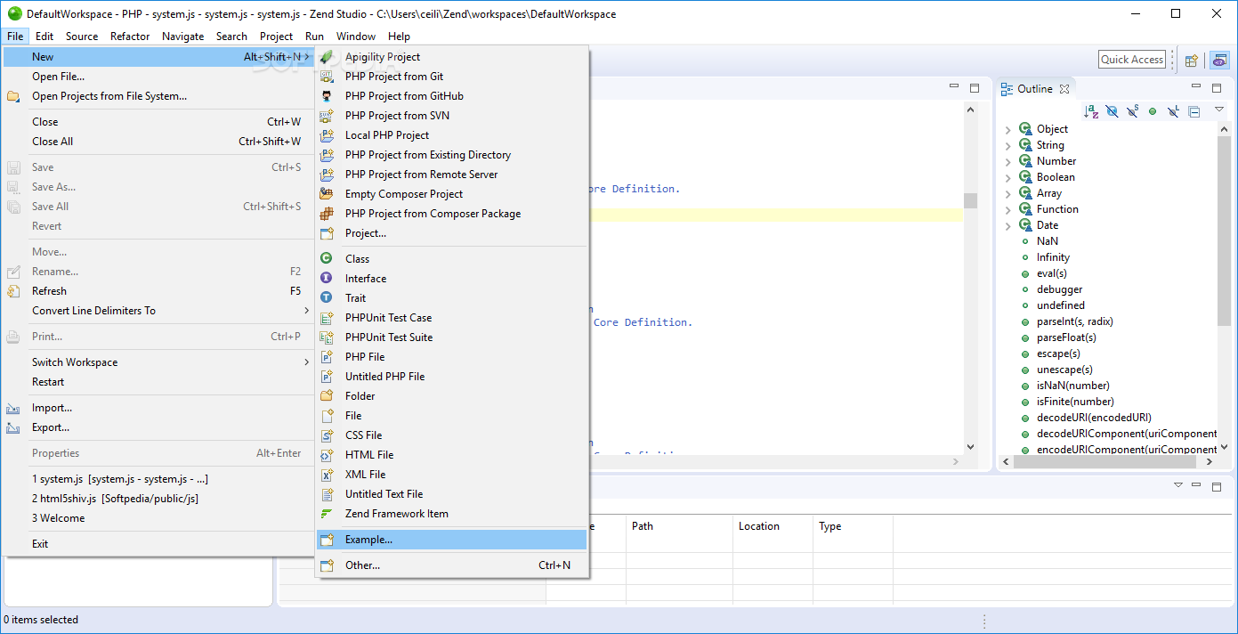Viewport: 1238px width, 634px height.
Task: Choose Exit in the File menu
Action: pyautogui.click(x=158, y=544)
